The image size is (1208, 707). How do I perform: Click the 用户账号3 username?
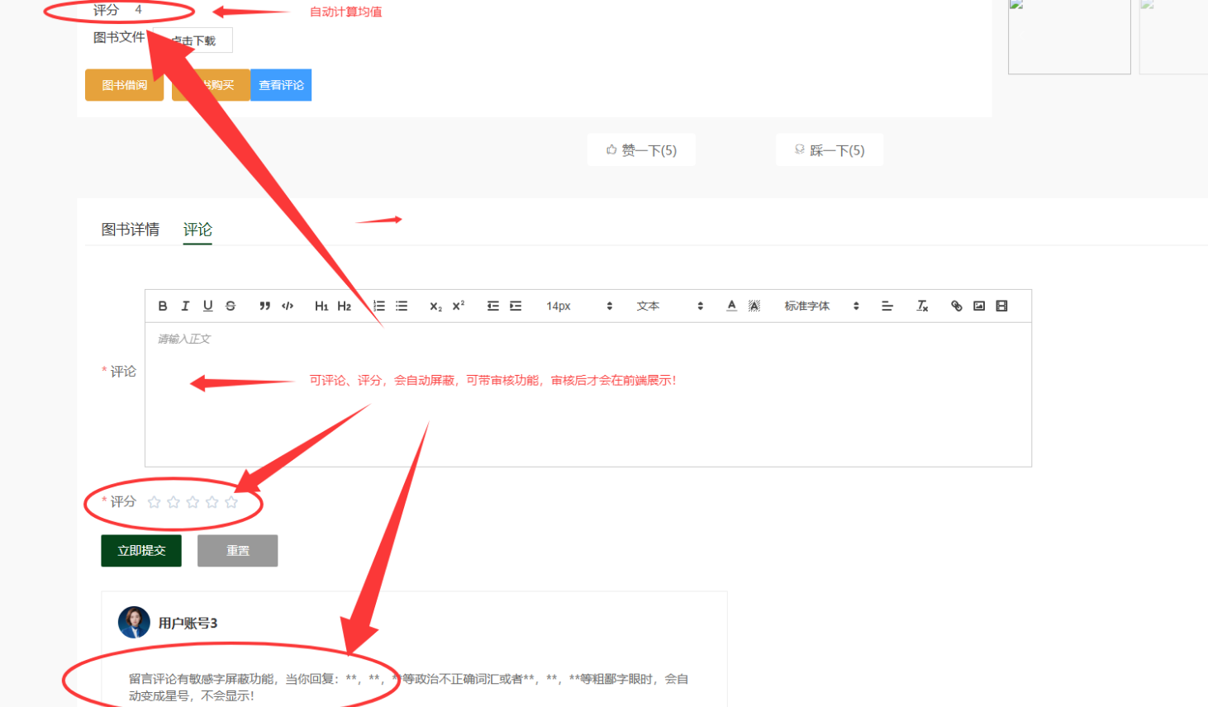click(x=188, y=623)
